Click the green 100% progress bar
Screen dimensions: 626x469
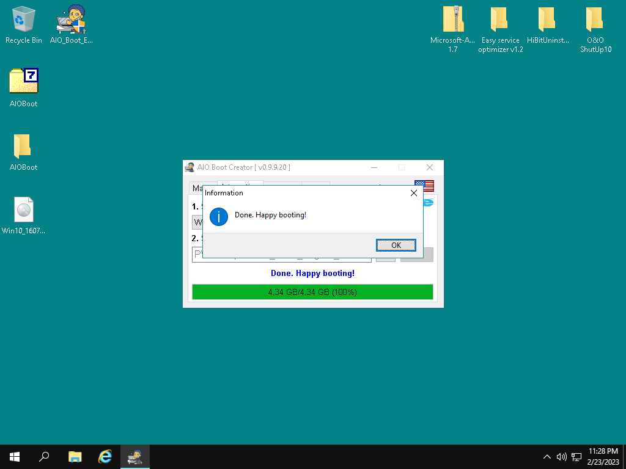[312, 292]
